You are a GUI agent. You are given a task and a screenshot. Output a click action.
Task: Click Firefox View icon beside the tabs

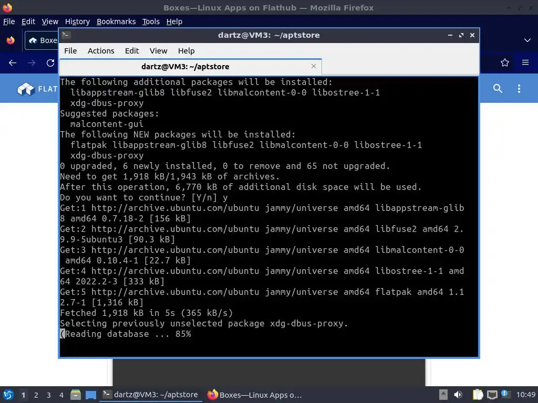coord(11,40)
